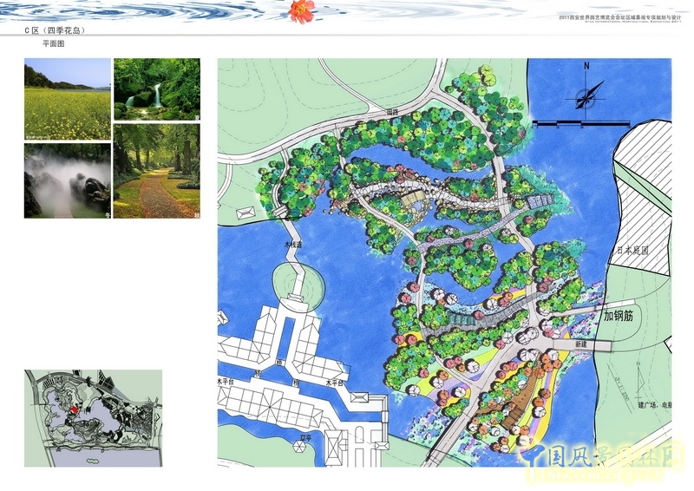Open the autumn forest path photo

pyautogui.click(x=156, y=172)
